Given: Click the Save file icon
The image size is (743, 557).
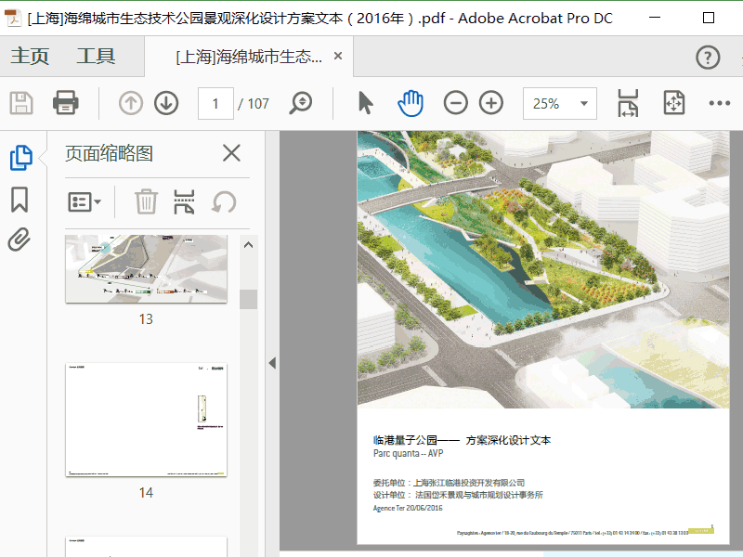Looking at the screenshot, I should click(x=21, y=103).
